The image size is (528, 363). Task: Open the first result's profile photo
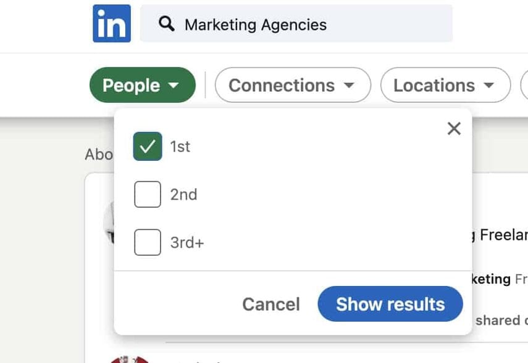pyautogui.click(x=109, y=222)
